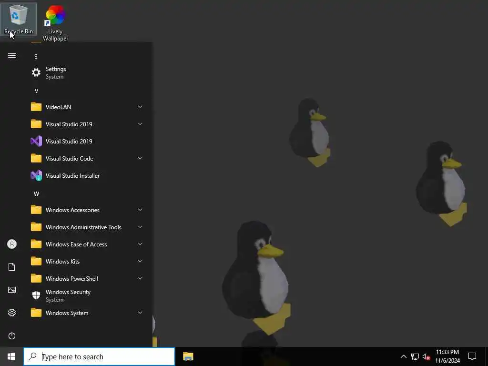Viewport: 488px width, 366px height.
Task: Click the Windows System folder icon
Action: (x=36, y=313)
